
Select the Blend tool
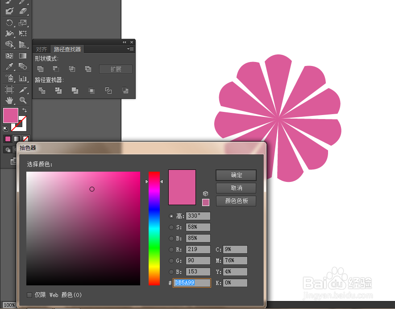click(23, 66)
